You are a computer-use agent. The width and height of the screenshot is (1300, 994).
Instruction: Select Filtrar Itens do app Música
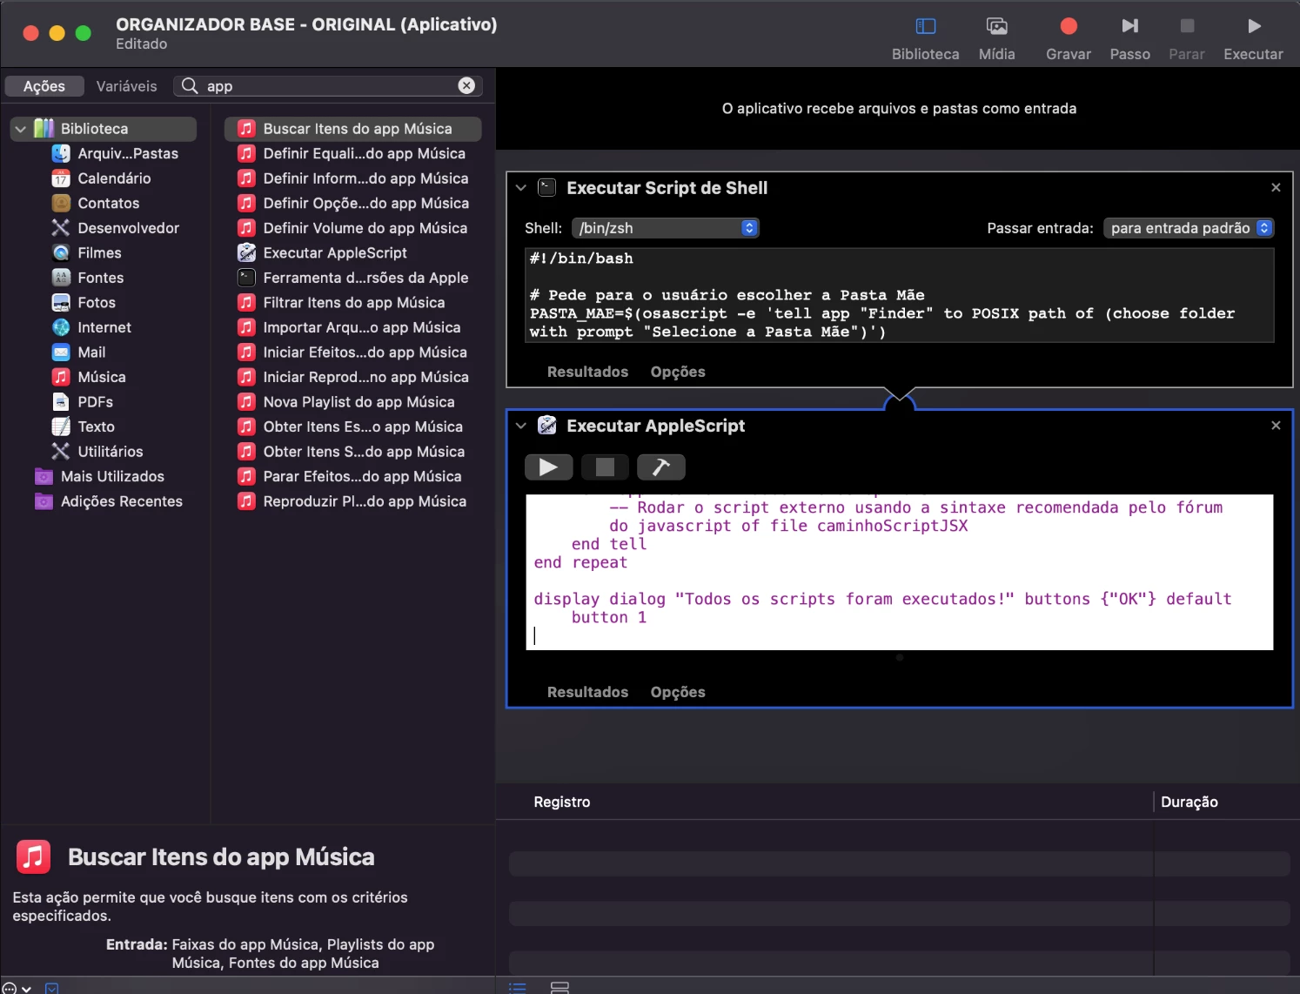click(x=352, y=302)
